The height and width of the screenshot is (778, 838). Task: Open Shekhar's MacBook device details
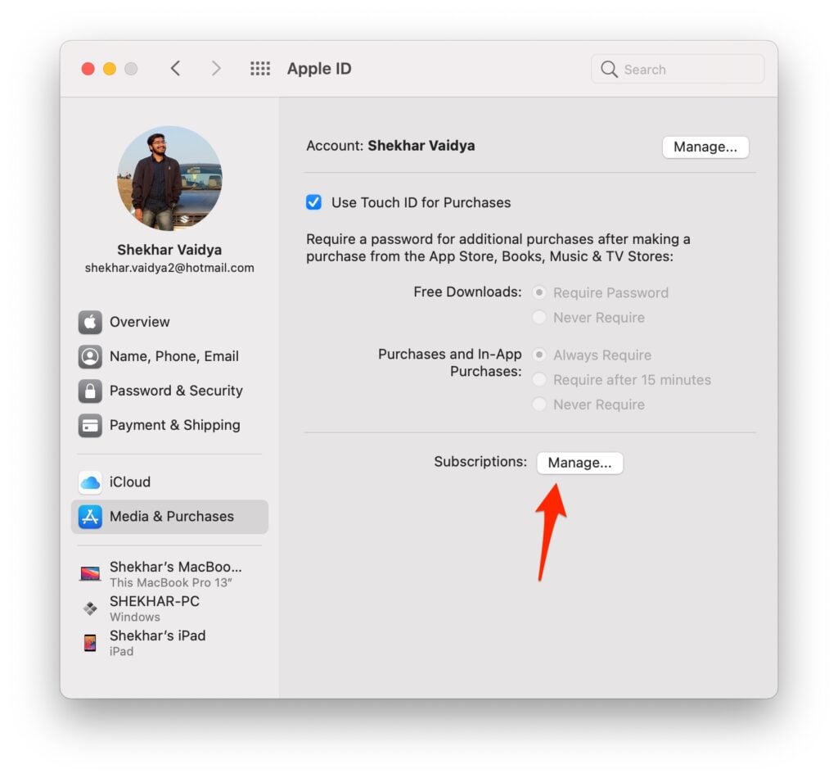pos(169,574)
